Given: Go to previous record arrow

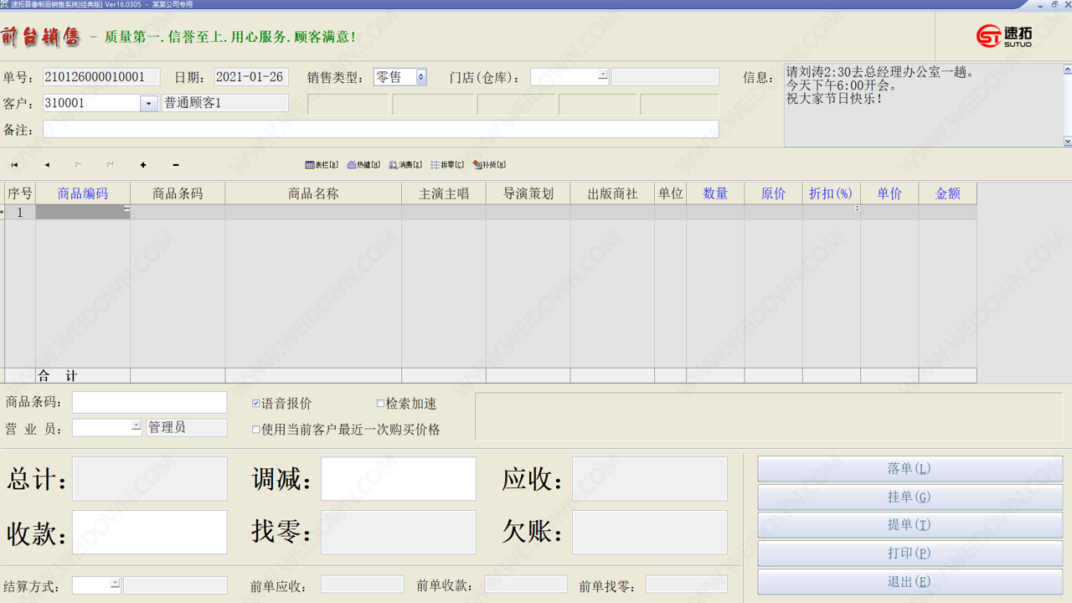Looking at the screenshot, I should [47, 165].
